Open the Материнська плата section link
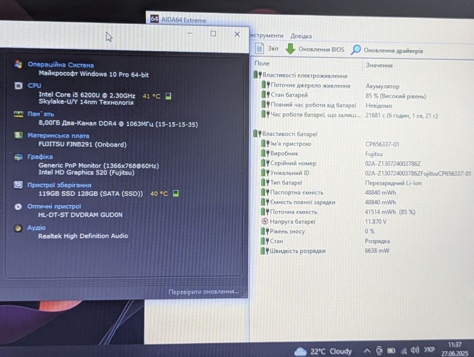The image size is (474, 357). pos(58,136)
